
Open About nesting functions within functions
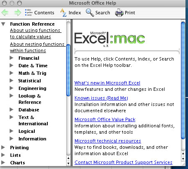click(x=37, y=48)
